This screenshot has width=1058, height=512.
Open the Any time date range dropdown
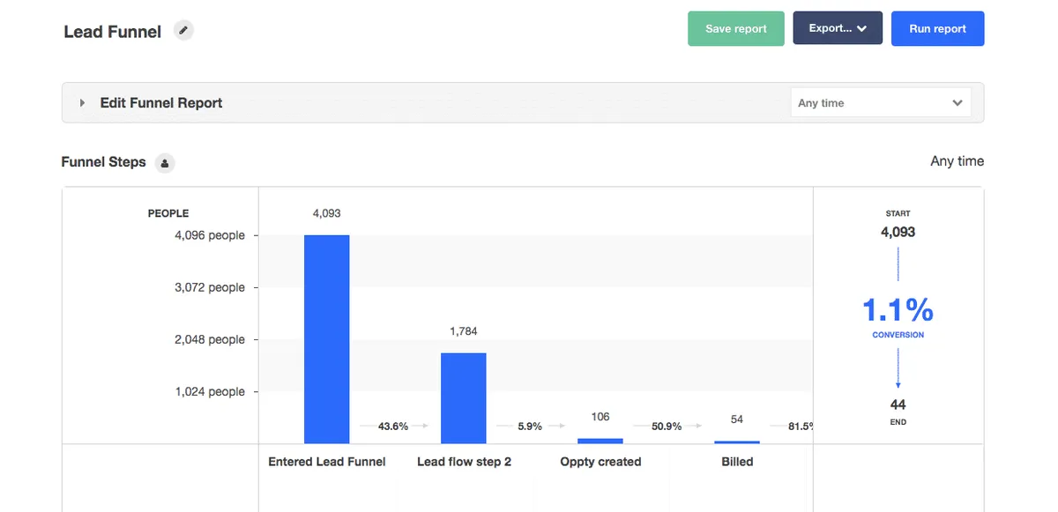pos(880,103)
